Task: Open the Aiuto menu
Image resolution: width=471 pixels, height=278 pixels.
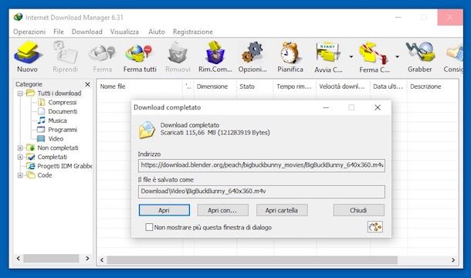Action: tap(157, 32)
